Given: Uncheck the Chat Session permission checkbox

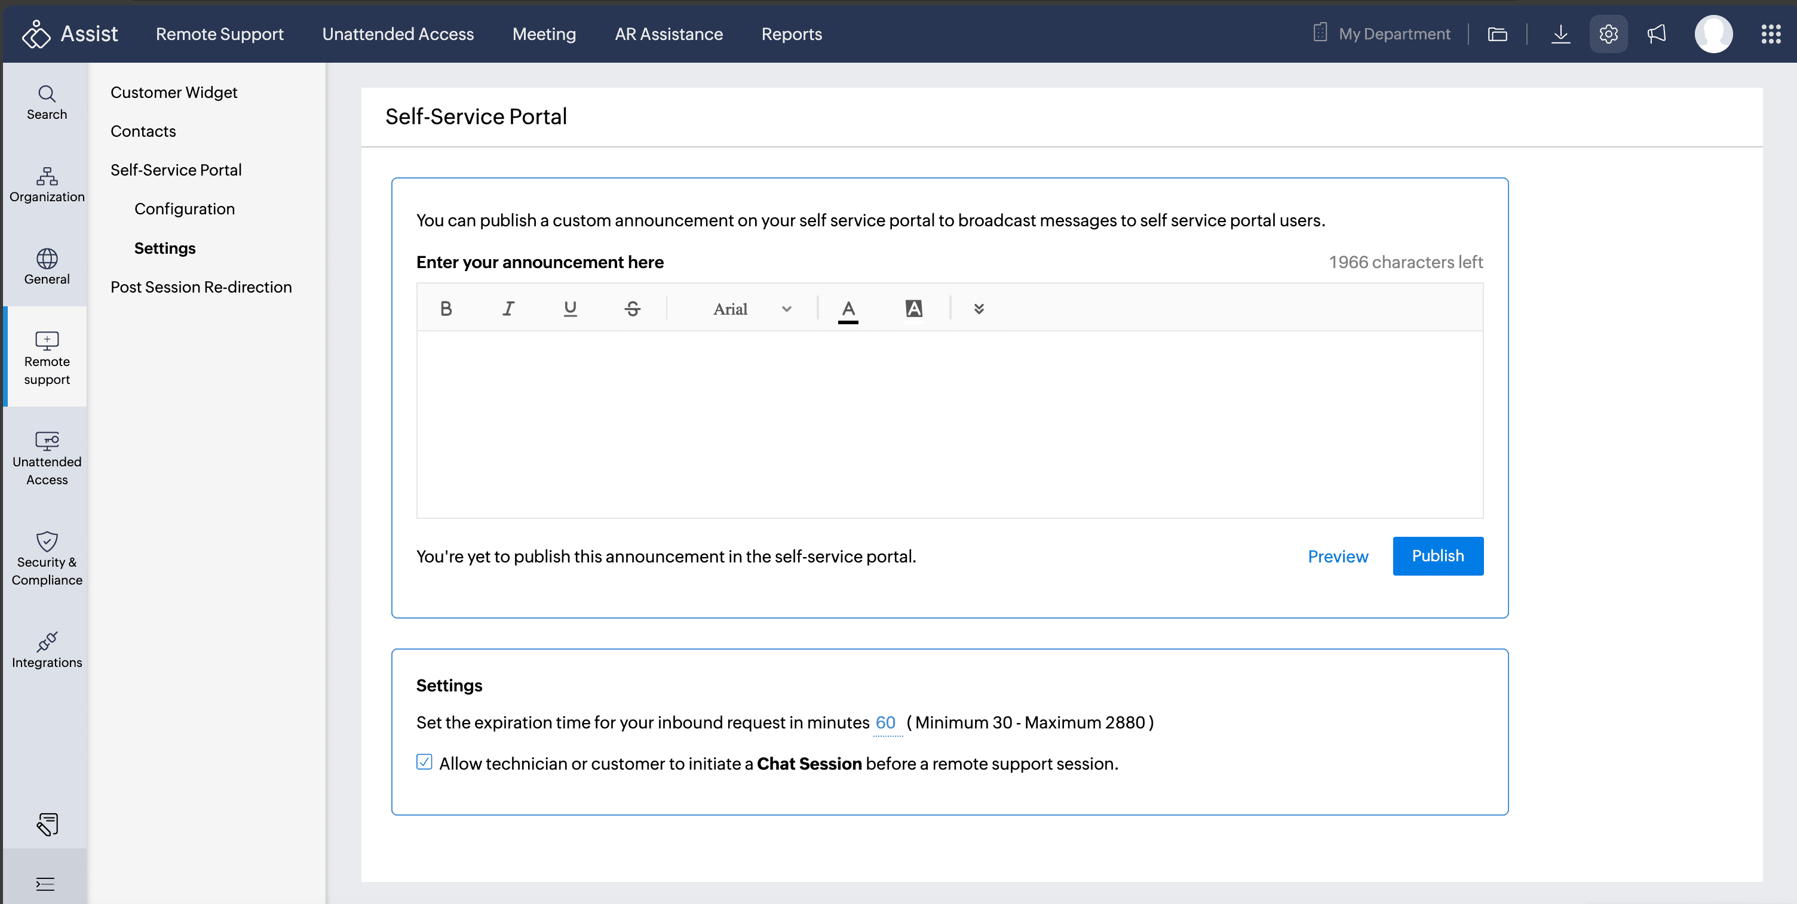Looking at the screenshot, I should tap(424, 762).
